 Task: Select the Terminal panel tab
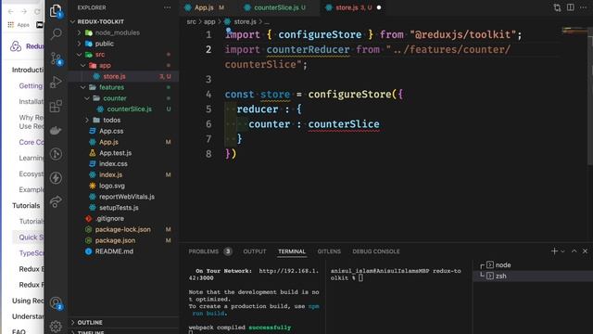click(292, 251)
